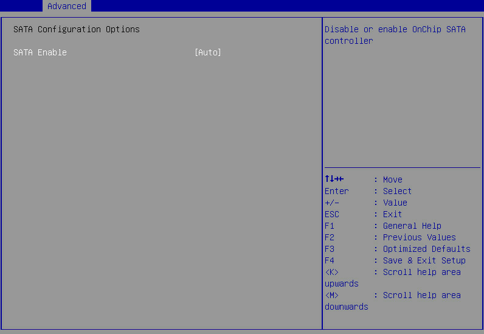Image resolution: width=484 pixels, height=334 pixels.
Task: Select the Advanced tab
Action: coord(67,6)
